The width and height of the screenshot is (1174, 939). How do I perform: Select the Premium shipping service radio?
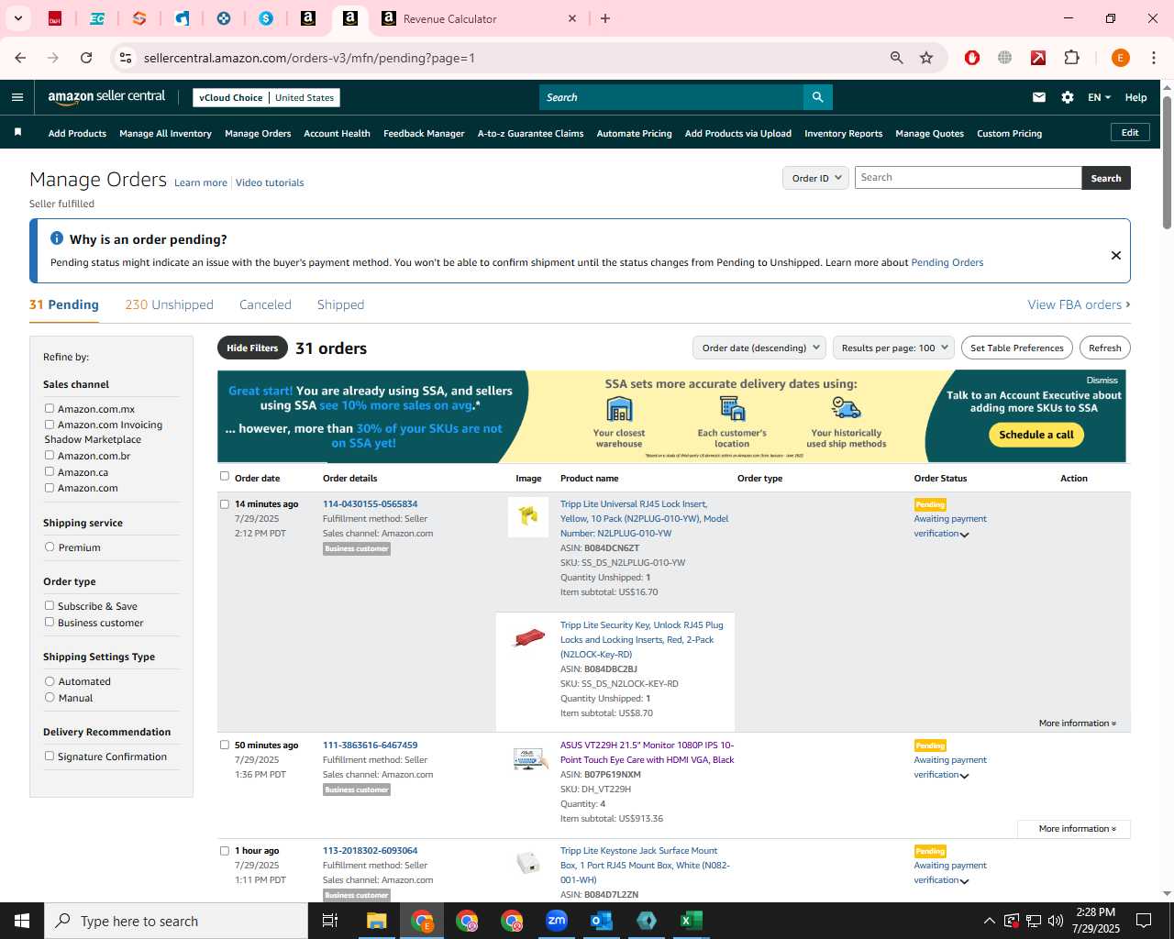[x=50, y=547]
